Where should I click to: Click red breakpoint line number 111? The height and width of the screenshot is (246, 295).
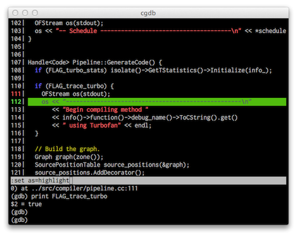pos(16,94)
